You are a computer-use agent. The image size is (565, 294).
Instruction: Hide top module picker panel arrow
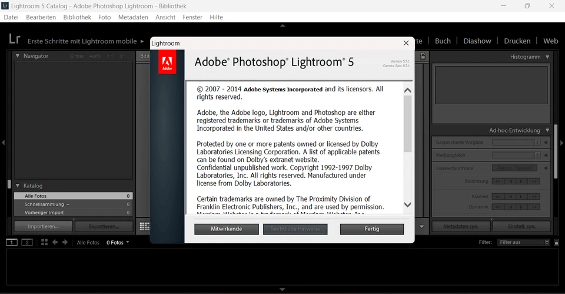click(282, 25)
